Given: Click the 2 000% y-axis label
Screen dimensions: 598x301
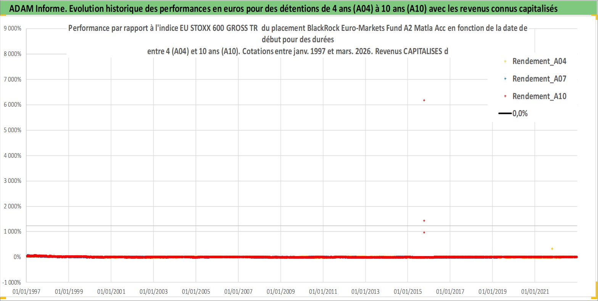Looking at the screenshot, I should (12, 206).
